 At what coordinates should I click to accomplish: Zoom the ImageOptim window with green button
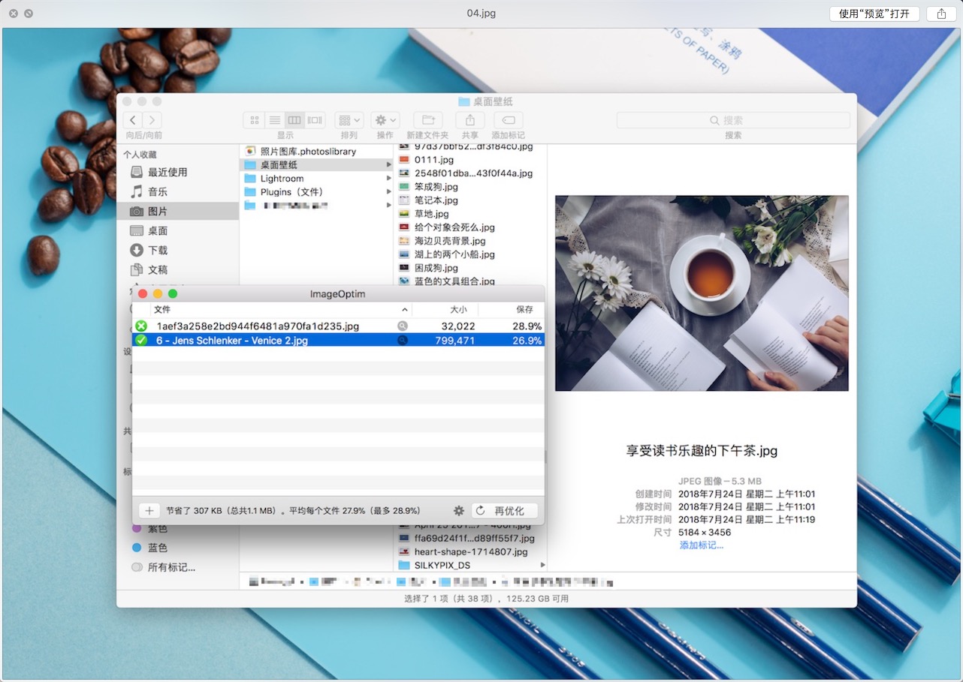pyautogui.click(x=173, y=294)
